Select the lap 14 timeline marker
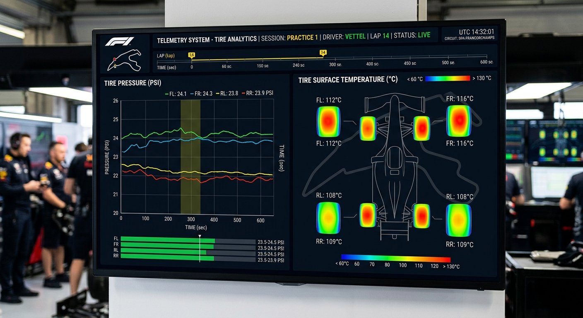 323,53
